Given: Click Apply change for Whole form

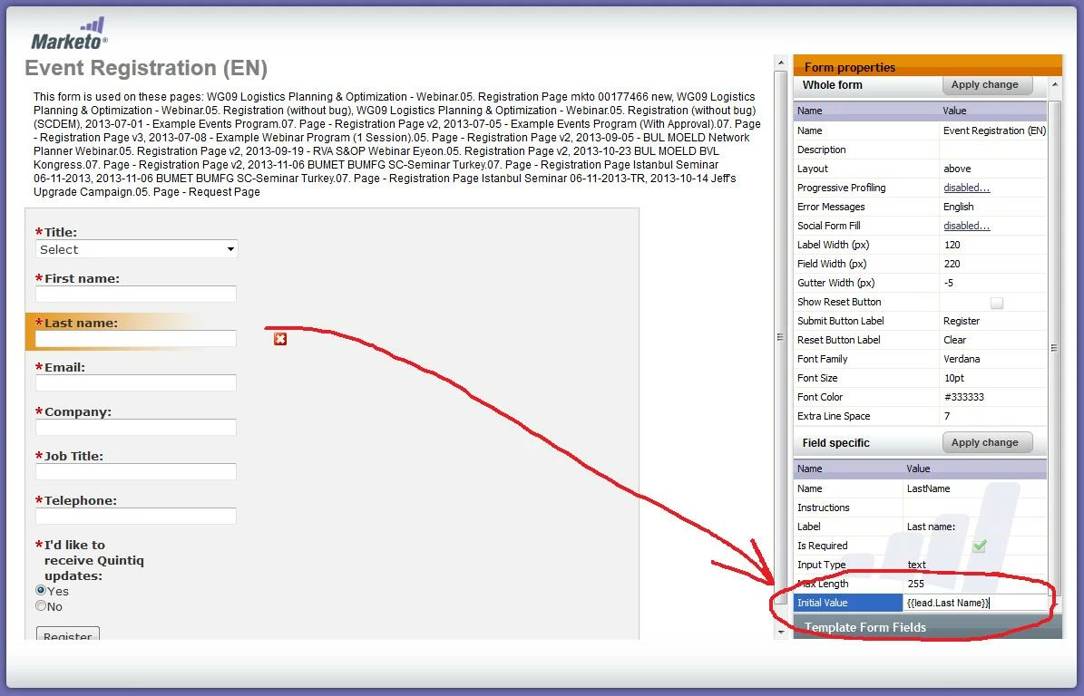Looking at the screenshot, I should click(x=987, y=85).
